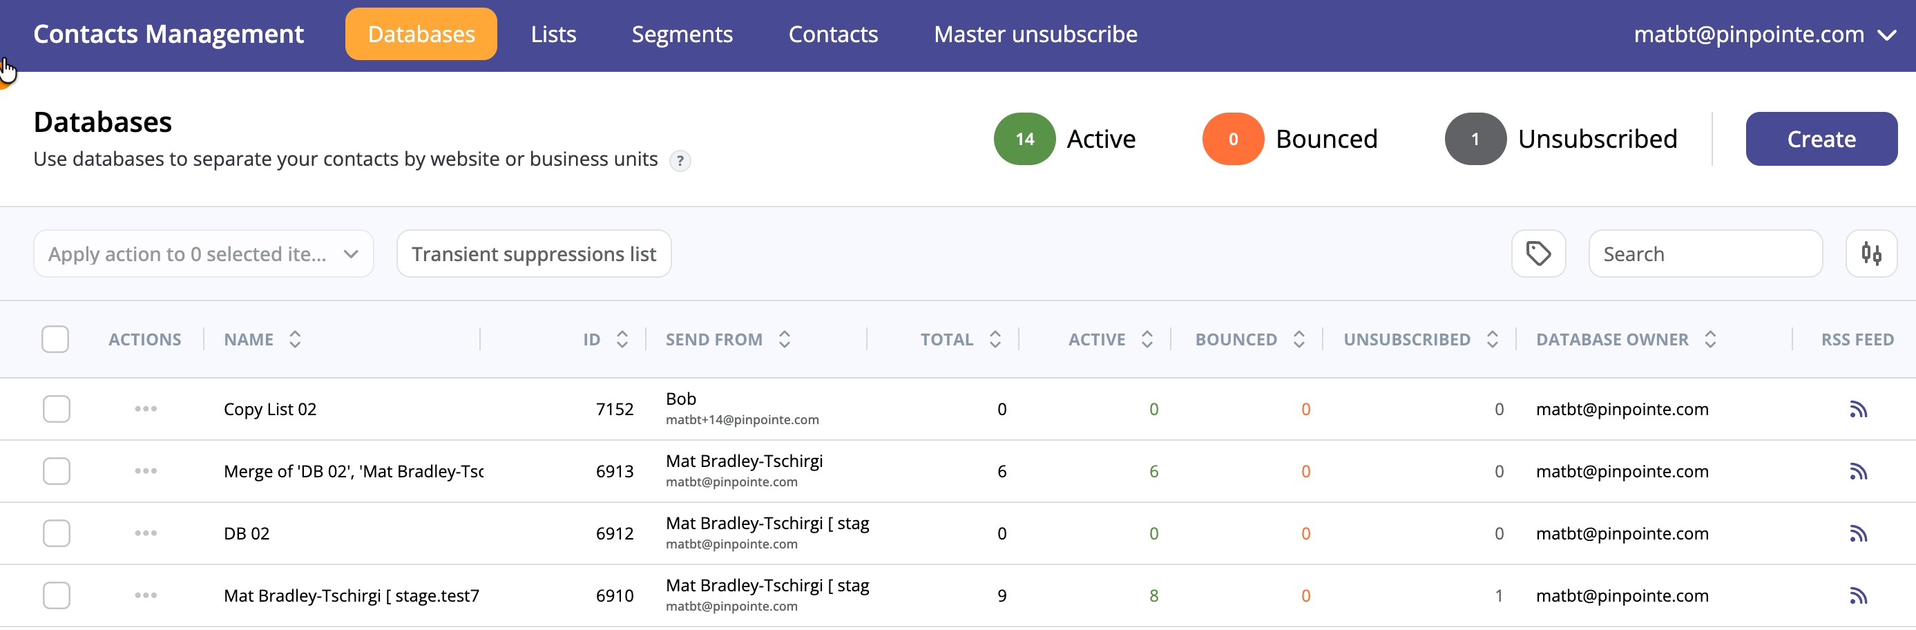
Task: Open RSS feed for database ID 6910
Action: (x=1858, y=595)
